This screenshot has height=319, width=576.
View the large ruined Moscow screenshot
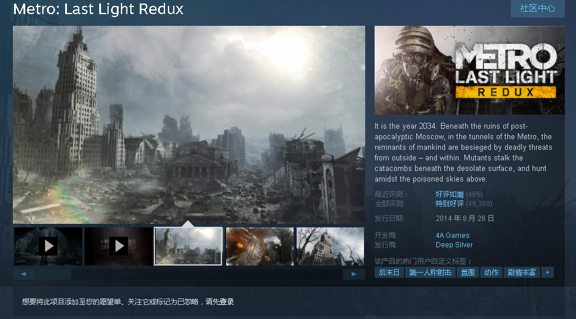click(x=189, y=125)
